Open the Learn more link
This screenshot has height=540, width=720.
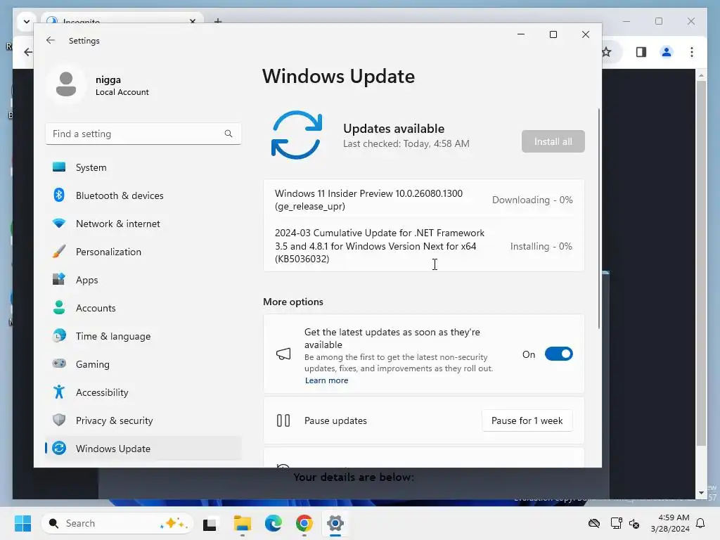click(x=326, y=380)
